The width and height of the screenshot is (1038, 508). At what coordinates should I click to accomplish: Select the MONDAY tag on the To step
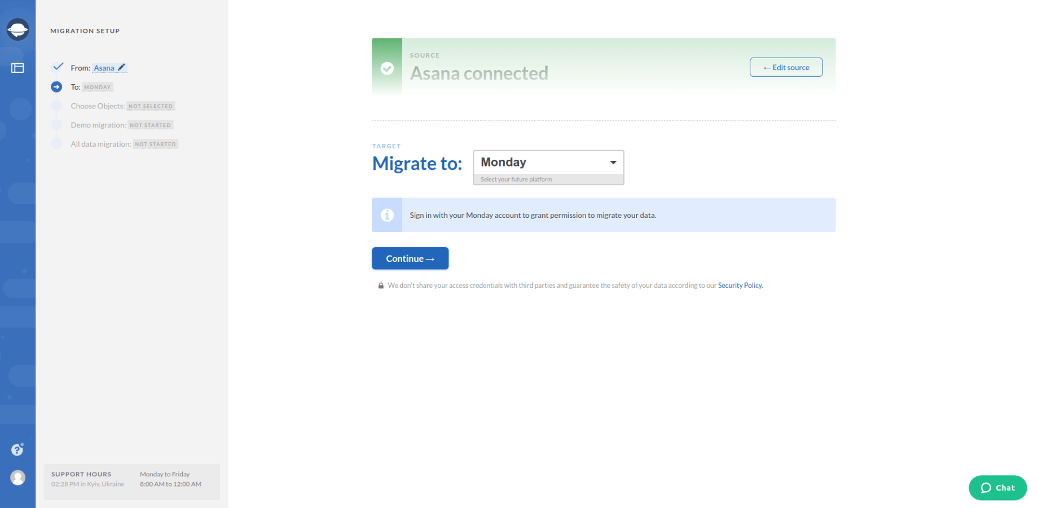pos(97,87)
